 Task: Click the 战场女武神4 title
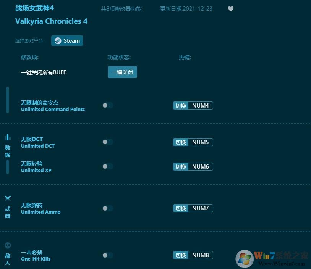(34, 8)
